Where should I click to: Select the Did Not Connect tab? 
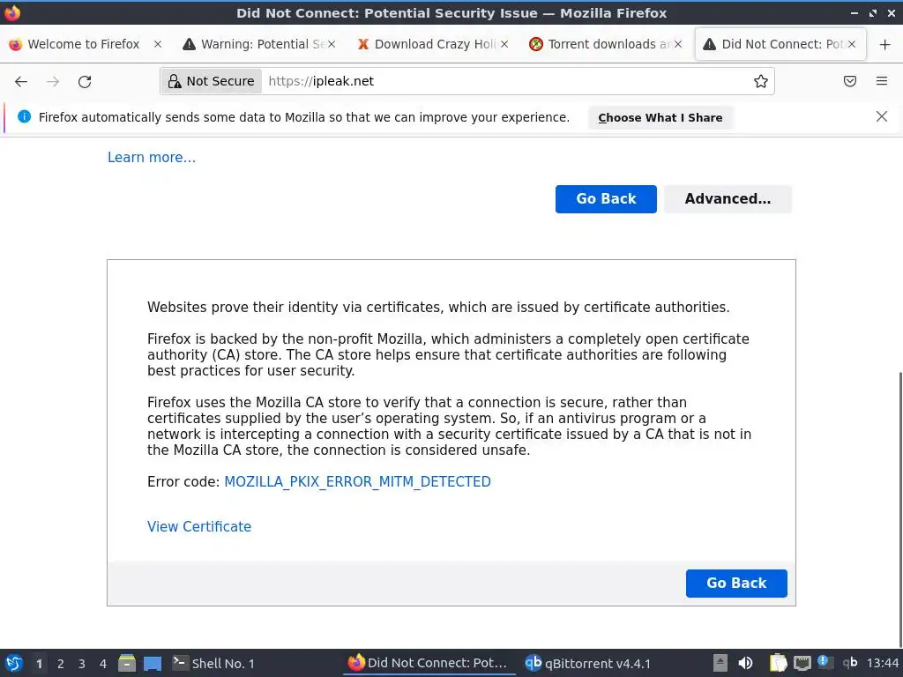[x=781, y=44]
